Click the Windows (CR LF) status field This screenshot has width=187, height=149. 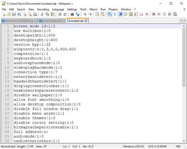tap(133, 146)
